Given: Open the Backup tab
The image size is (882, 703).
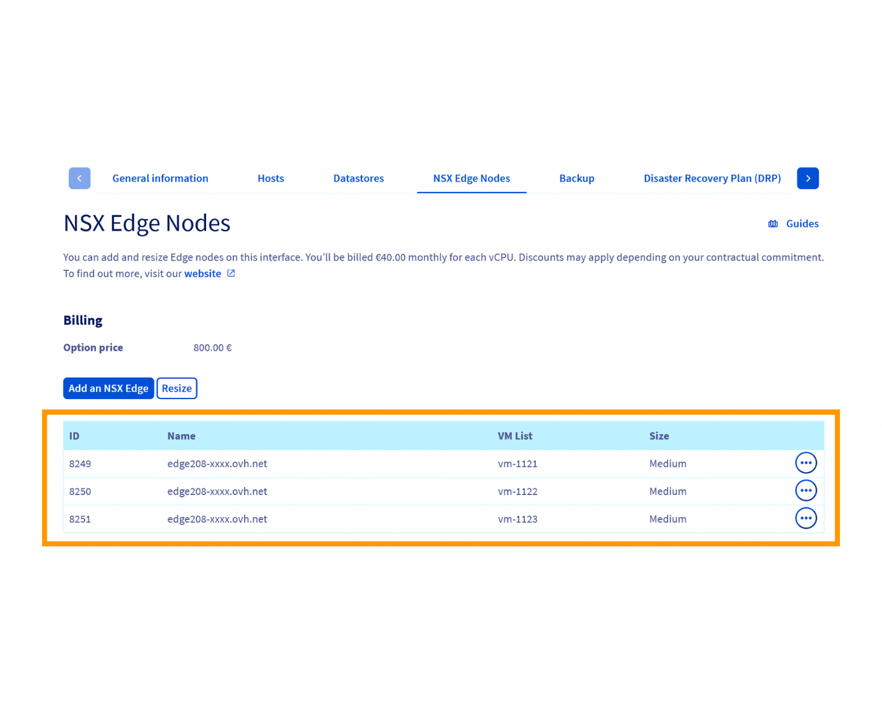Looking at the screenshot, I should pos(577,178).
